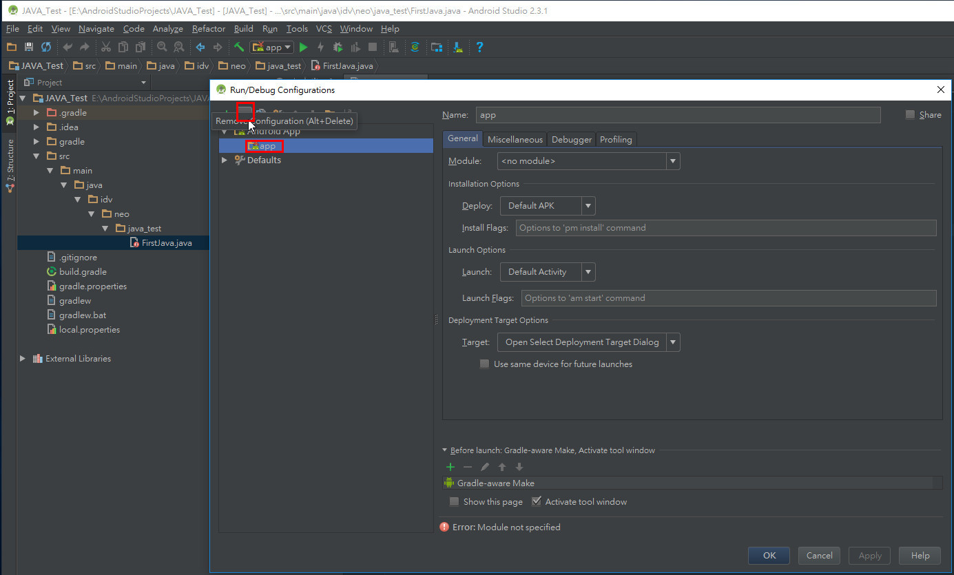Click the Cut scissors icon
Viewport: 954px width, 575px height.
click(105, 47)
